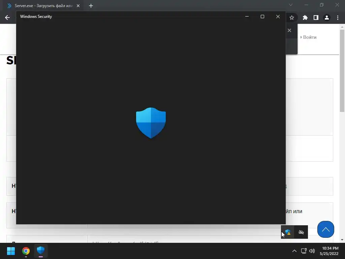Open Chrome tab search dropdown arrow
This screenshot has height=259, width=345.
291,5
